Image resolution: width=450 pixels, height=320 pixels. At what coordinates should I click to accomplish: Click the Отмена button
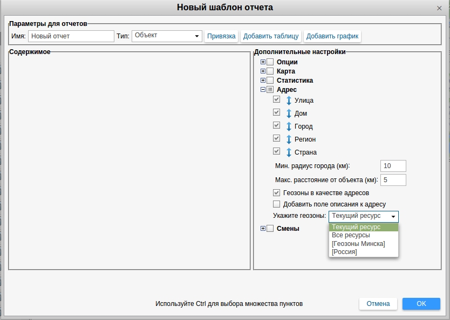(x=378, y=304)
